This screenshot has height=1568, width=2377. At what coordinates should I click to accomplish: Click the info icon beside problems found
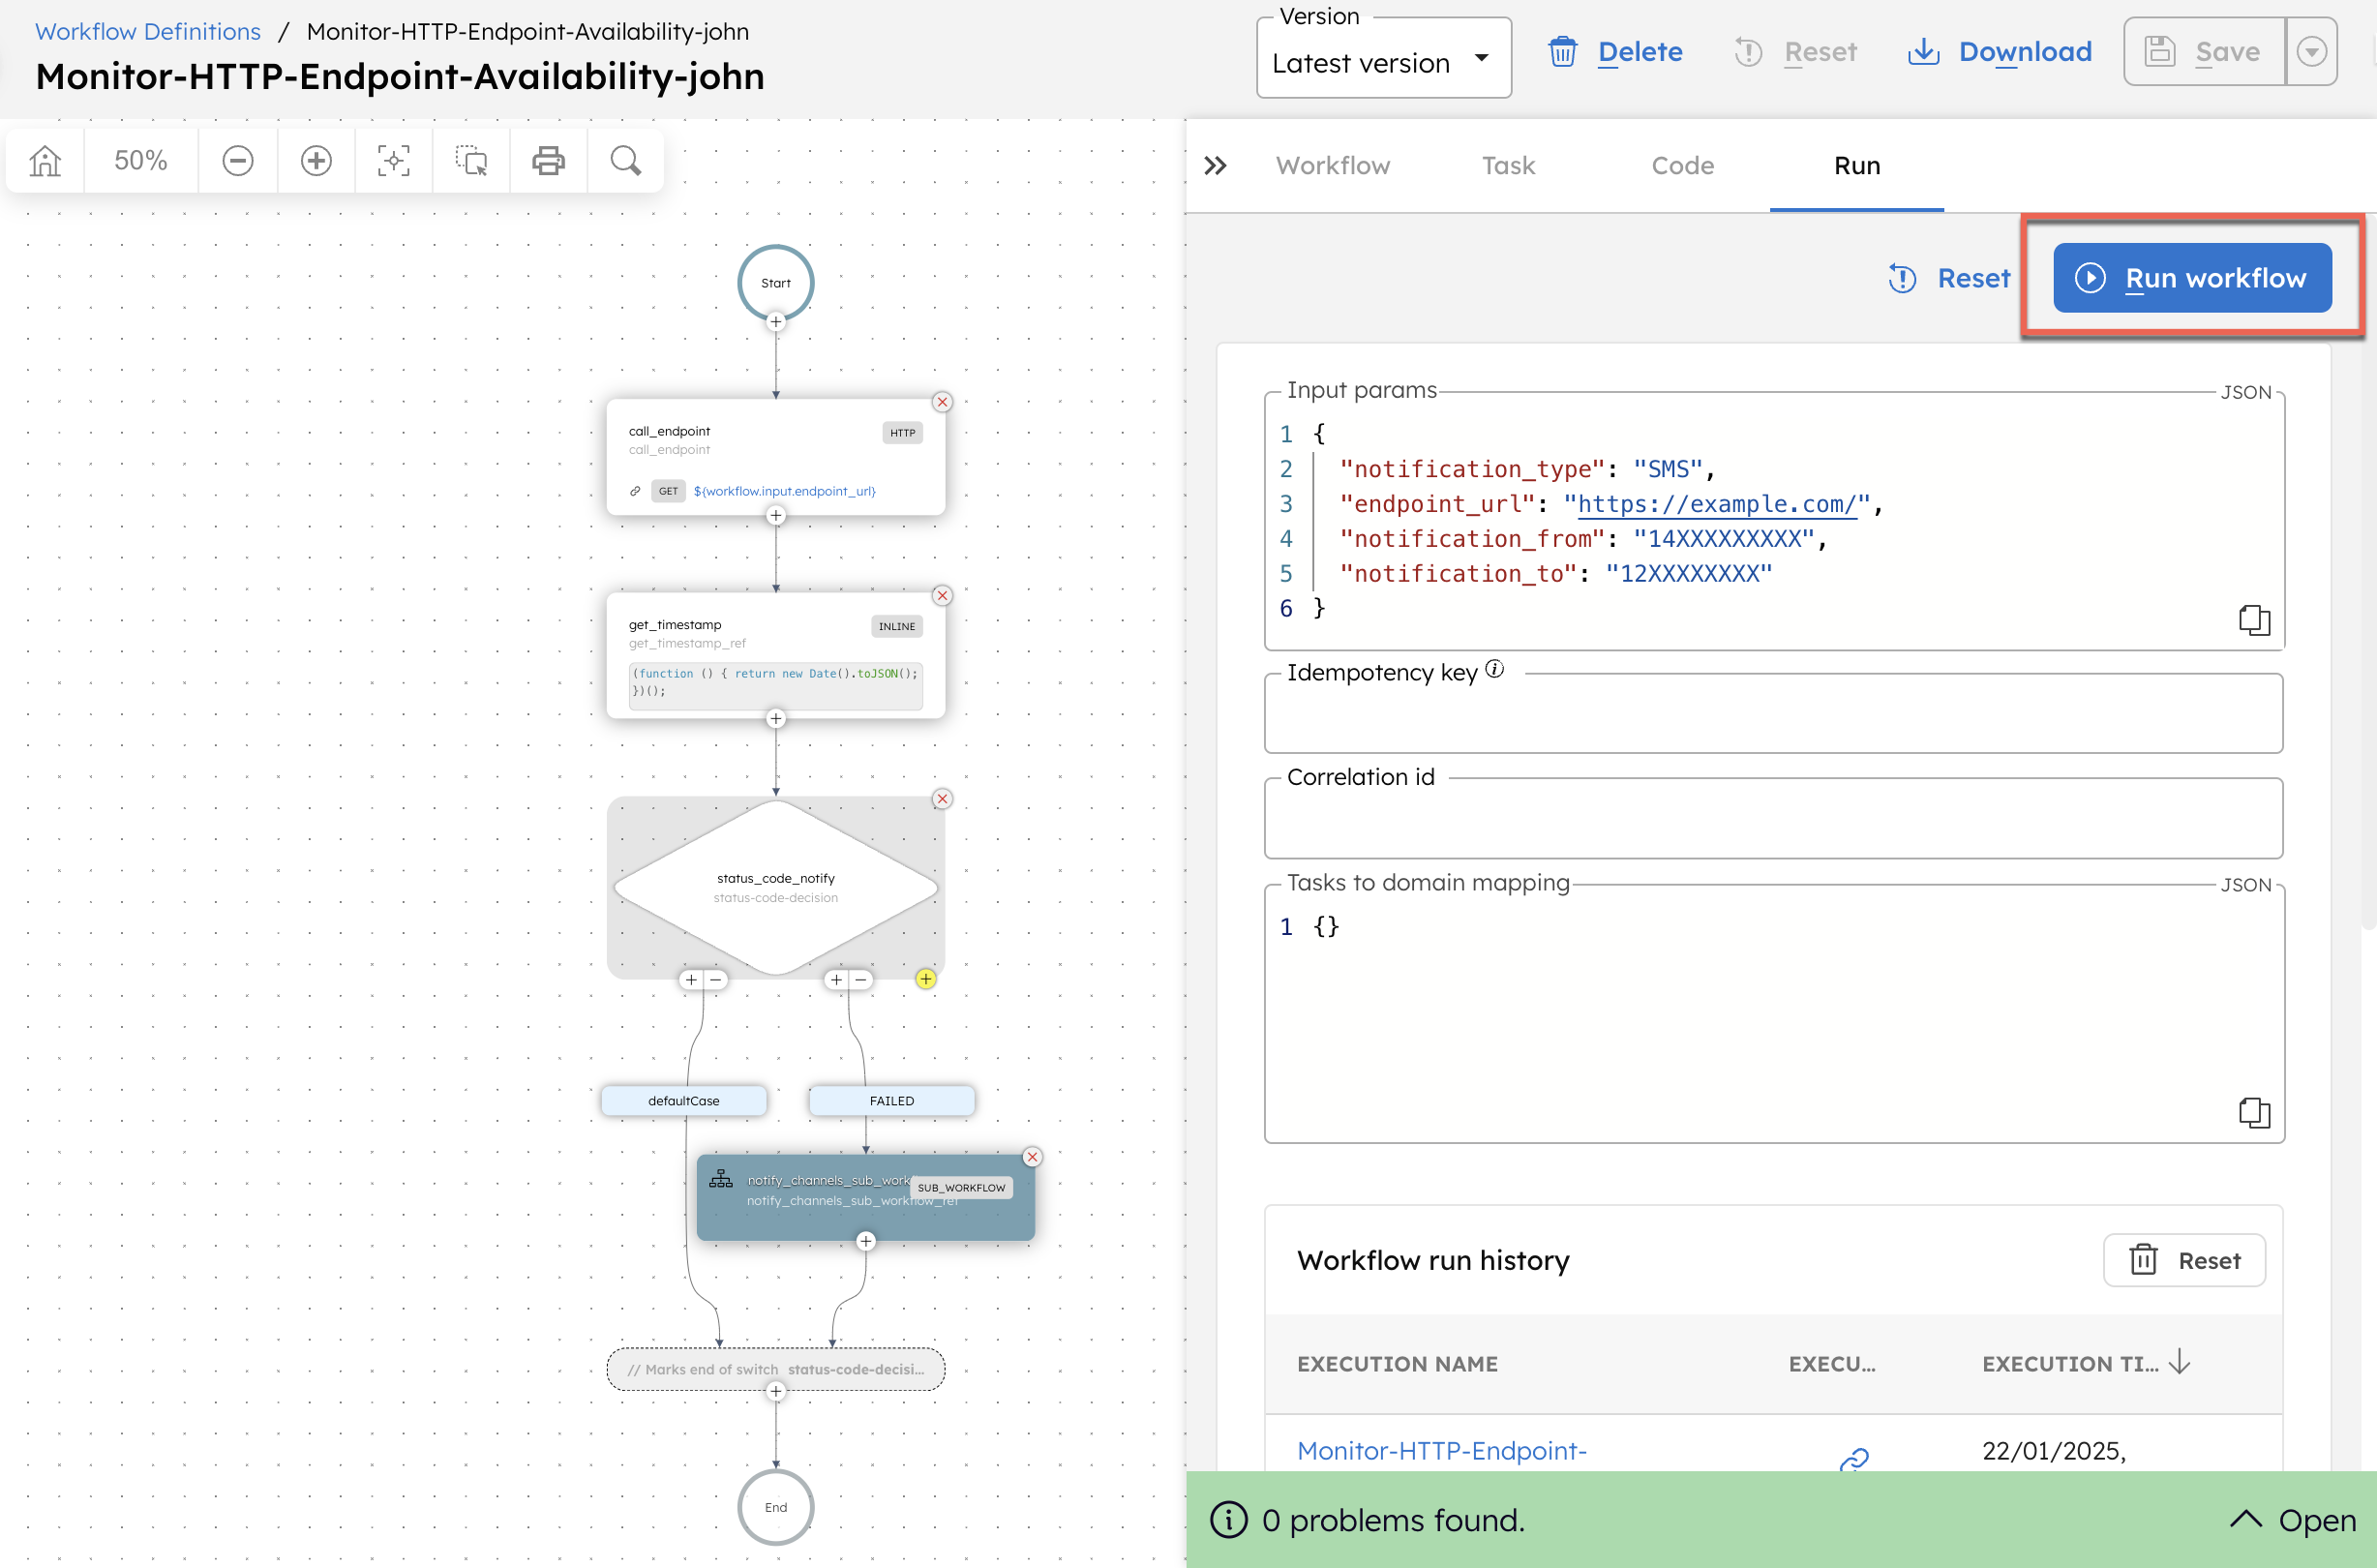[x=1228, y=1520]
